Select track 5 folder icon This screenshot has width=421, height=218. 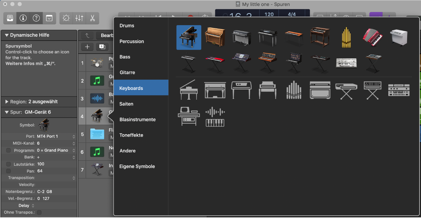click(x=97, y=134)
